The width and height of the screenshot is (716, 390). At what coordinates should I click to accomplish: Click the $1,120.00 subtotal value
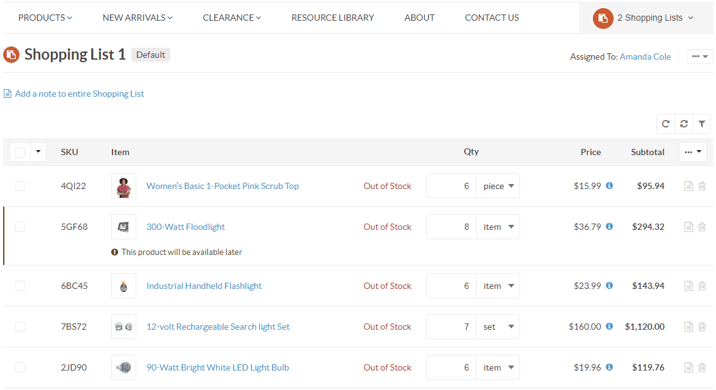point(645,327)
